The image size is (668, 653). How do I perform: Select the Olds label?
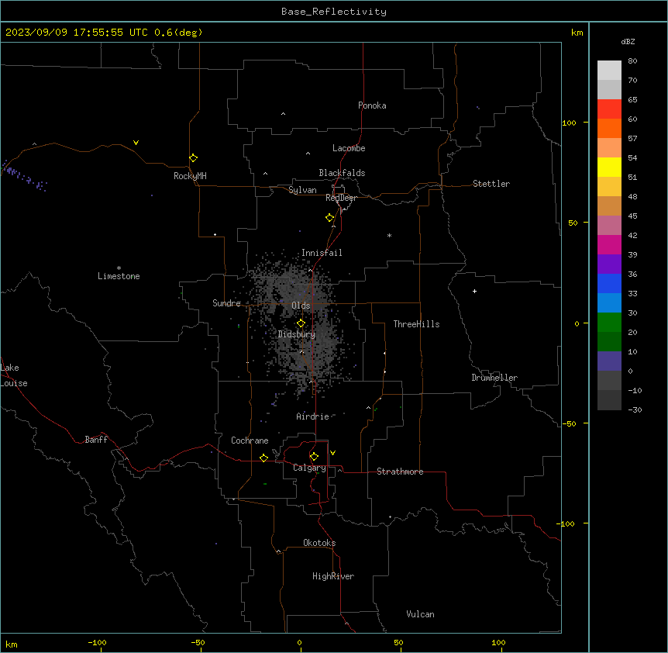(301, 306)
